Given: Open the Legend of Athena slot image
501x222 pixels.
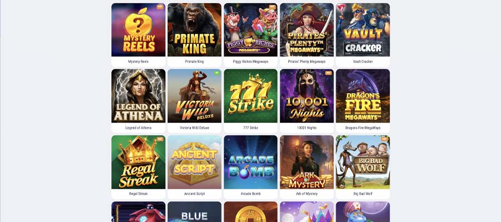Looking at the screenshot, I should tap(139, 96).
